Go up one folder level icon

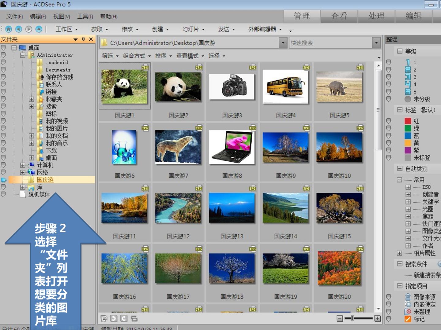[x=39, y=29]
